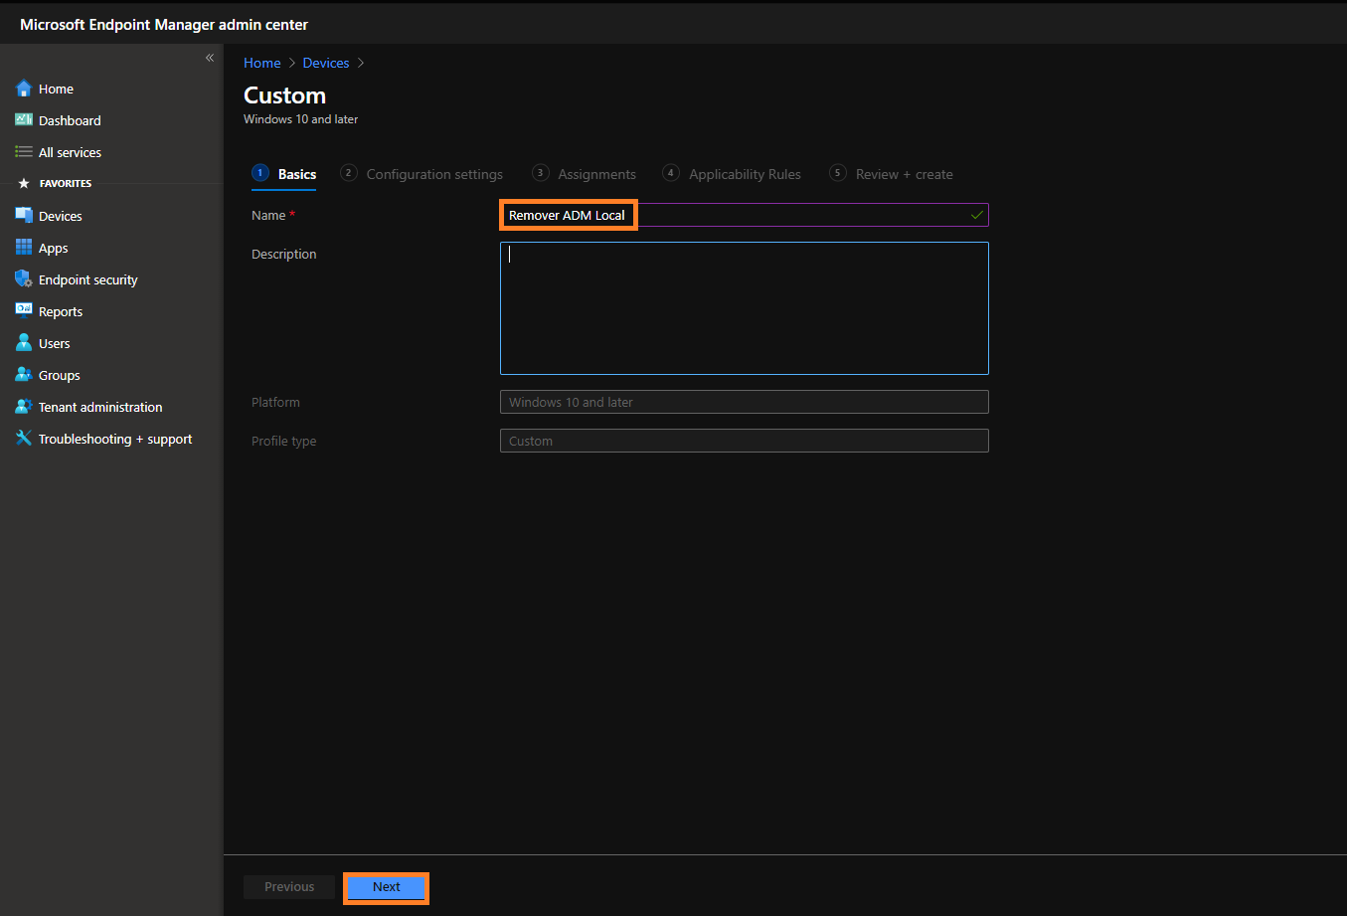This screenshot has width=1347, height=916.
Task: Open Endpoint security menu entry
Action: pyautogui.click(x=88, y=280)
